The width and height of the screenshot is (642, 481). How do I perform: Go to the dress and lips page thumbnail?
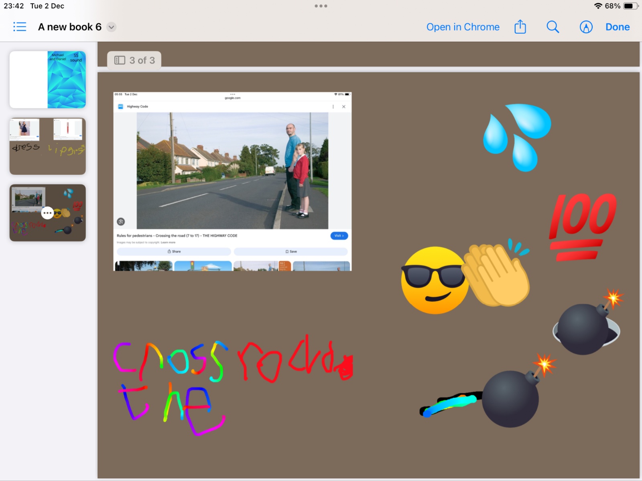coord(48,146)
